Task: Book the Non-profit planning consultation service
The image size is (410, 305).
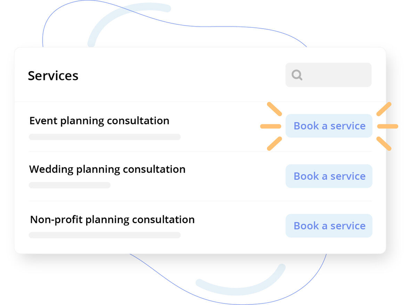Action: pyautogui.click(x=329, y=226)
